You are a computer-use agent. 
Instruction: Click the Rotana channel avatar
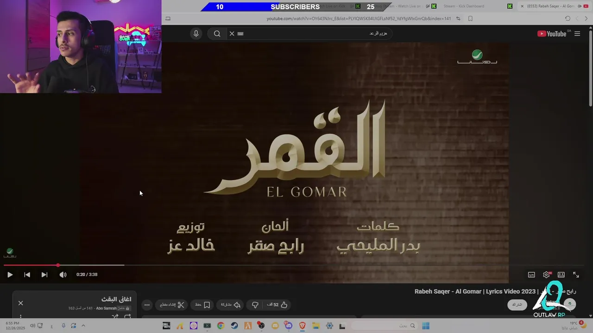[570, 304]
